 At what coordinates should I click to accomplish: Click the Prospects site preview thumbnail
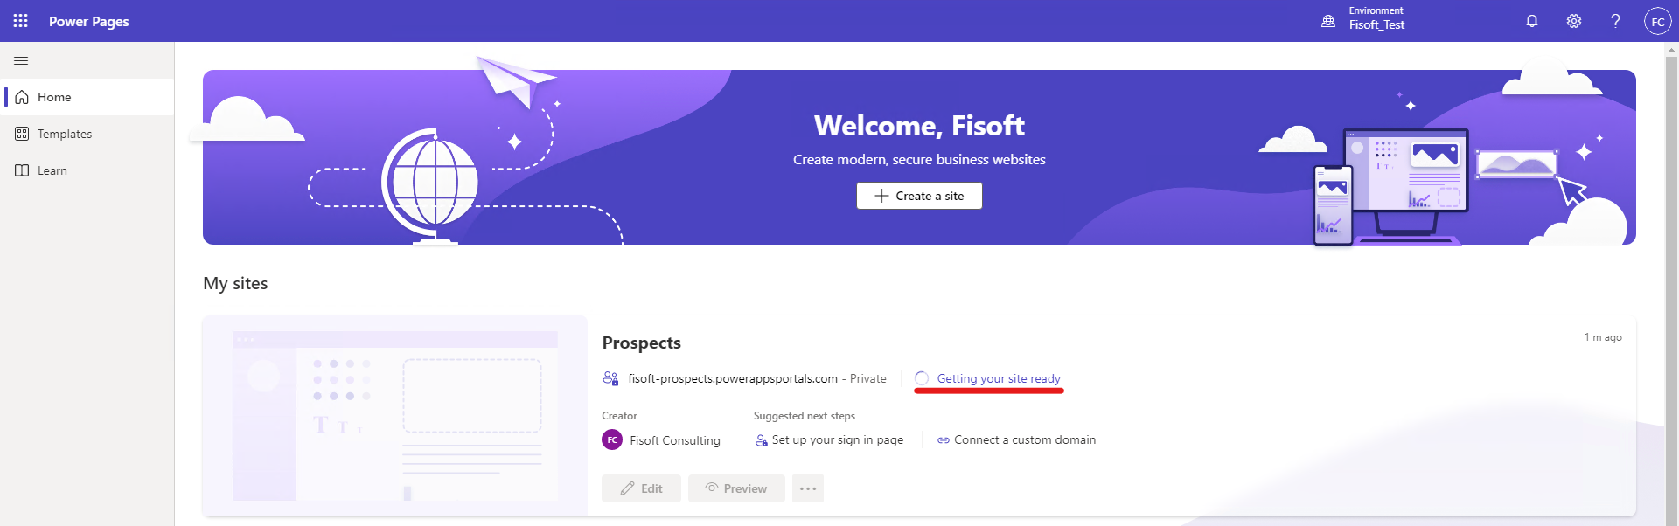click(394, 416)
